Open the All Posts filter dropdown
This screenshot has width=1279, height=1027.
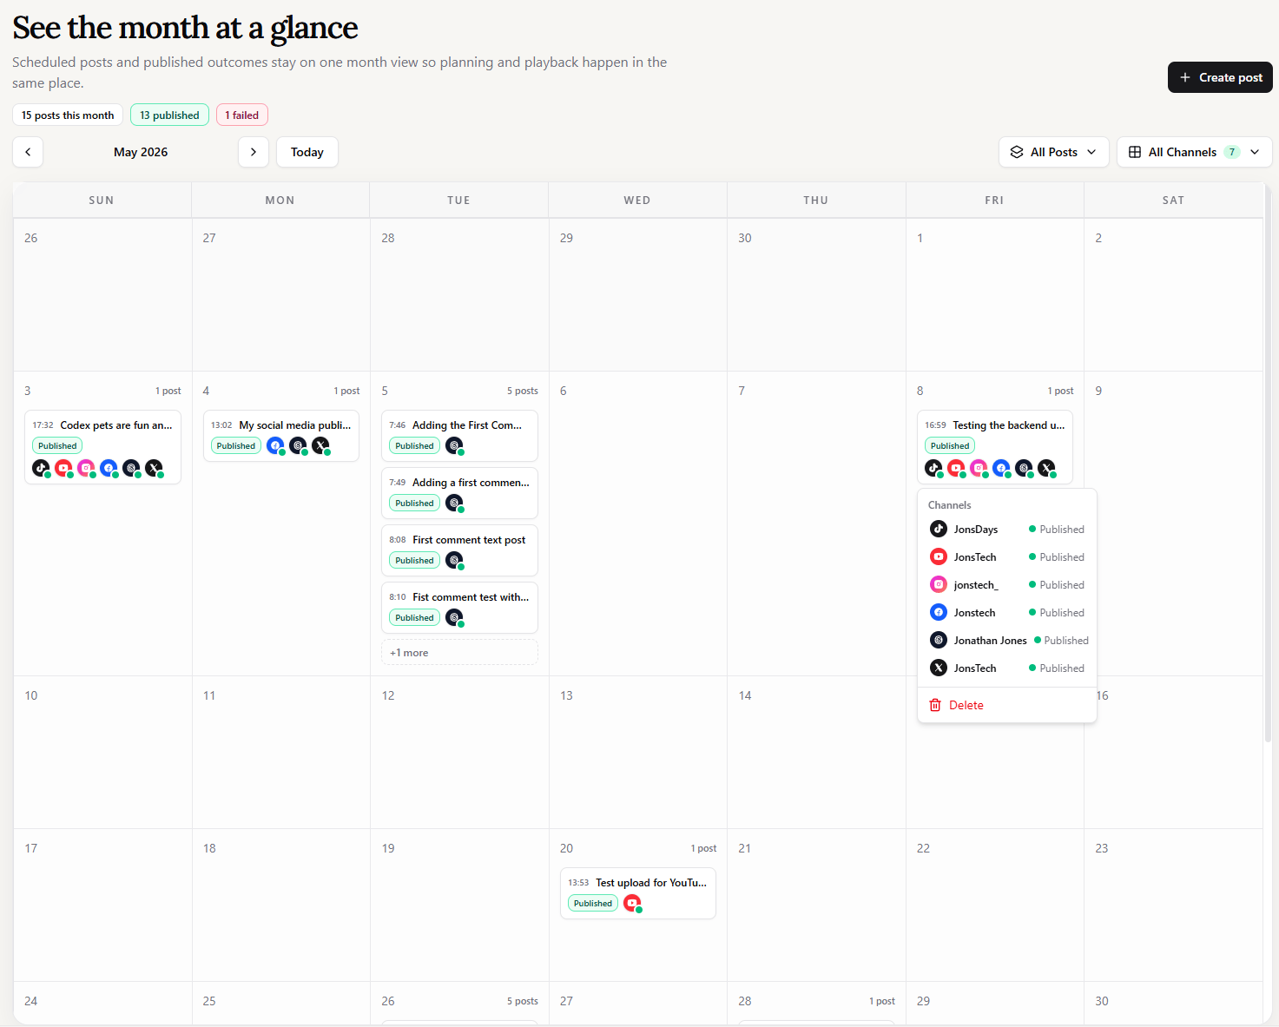[x=1053, y=152]
